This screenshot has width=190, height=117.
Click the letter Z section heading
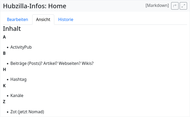pos(4,102)
